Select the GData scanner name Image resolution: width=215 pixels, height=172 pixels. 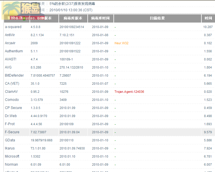[x=10, y=140]
